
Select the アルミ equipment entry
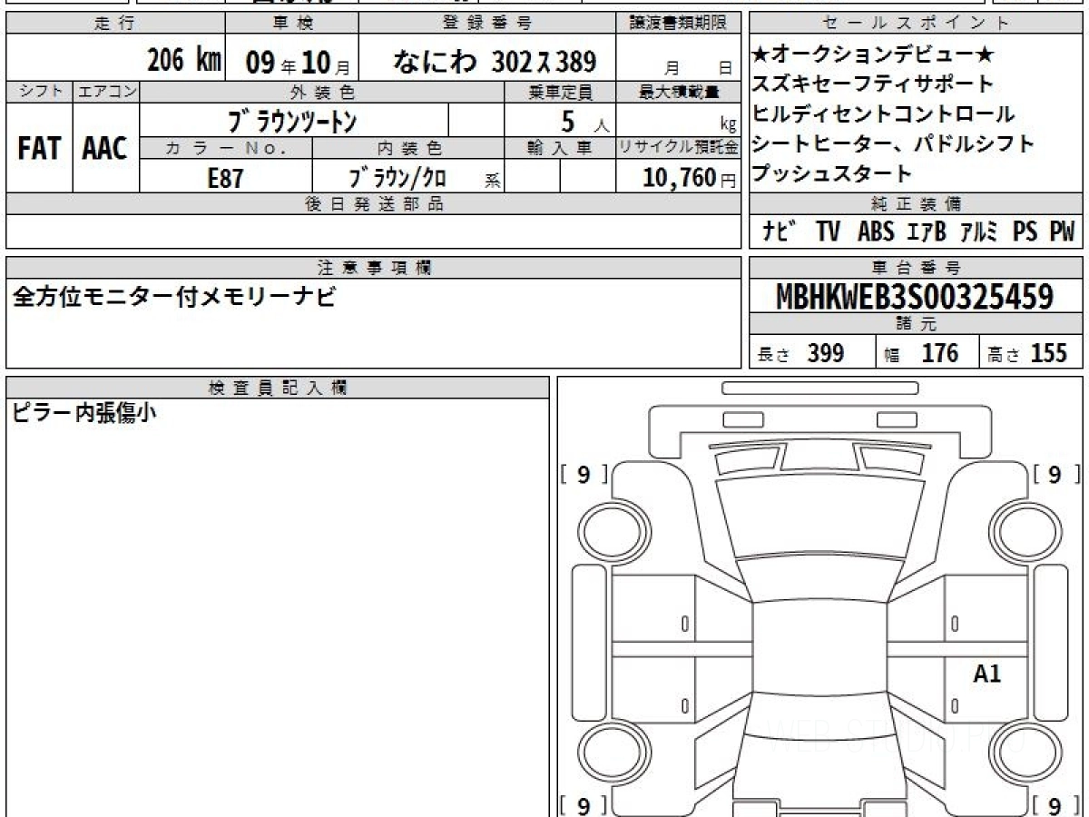coord(979,232)
